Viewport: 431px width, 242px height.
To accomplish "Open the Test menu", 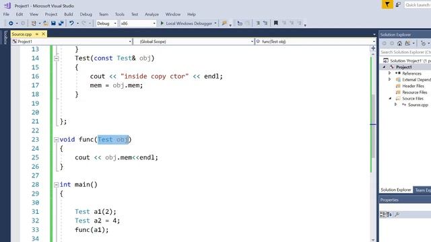I will pyautogui.click(x=135, y=14).
